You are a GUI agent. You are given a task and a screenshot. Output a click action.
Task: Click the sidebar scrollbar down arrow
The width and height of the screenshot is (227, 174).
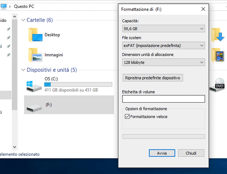[14, 147]
